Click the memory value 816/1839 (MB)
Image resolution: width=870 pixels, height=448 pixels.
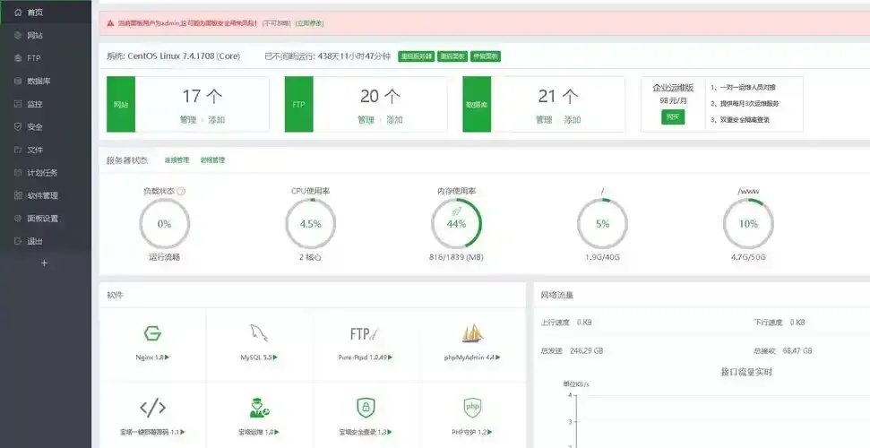[x=456, y=257]
